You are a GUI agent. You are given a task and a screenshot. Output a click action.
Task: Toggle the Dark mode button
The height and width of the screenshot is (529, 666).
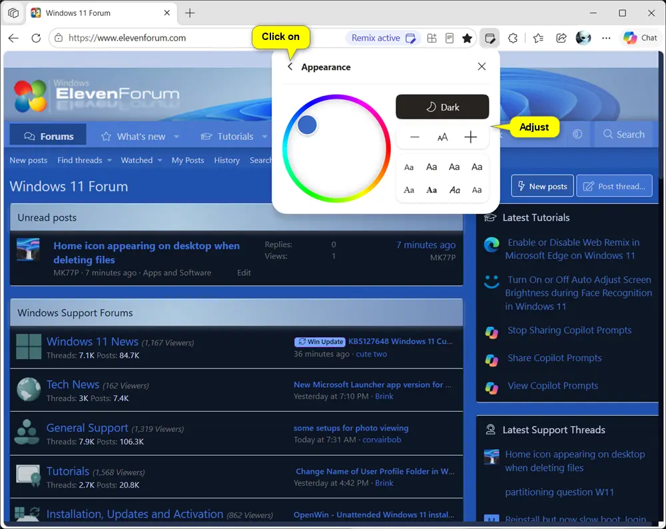pos(442,107)
